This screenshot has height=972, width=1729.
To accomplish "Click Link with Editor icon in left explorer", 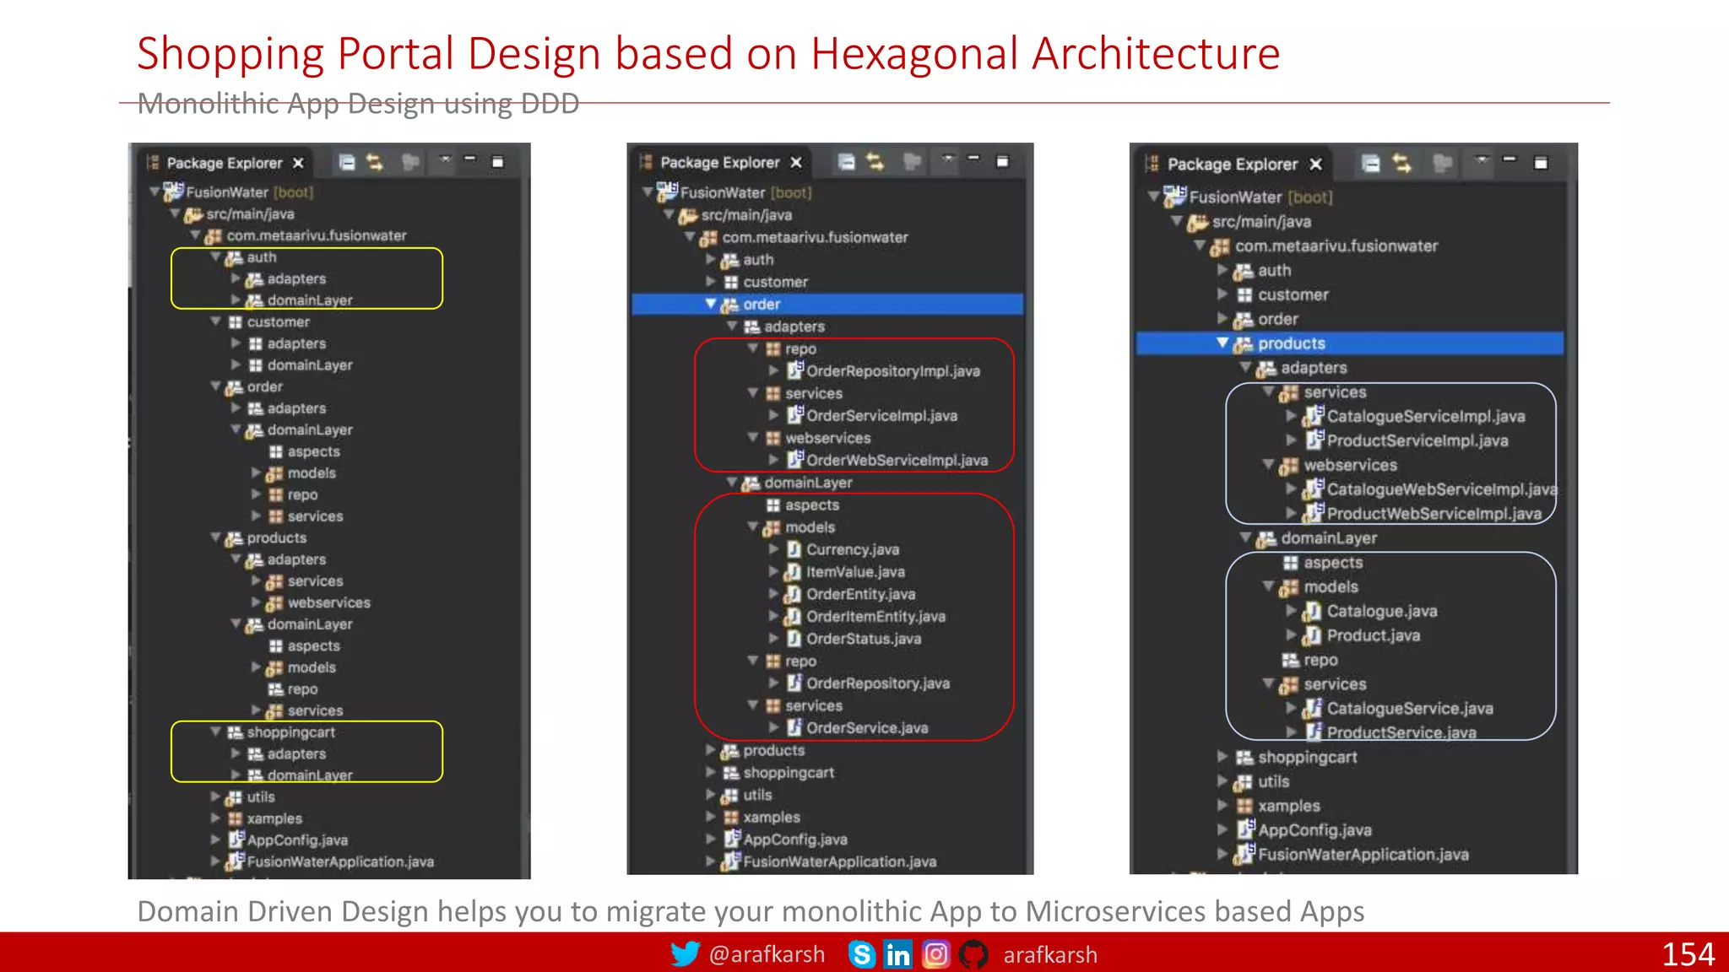I will [375, 162].
